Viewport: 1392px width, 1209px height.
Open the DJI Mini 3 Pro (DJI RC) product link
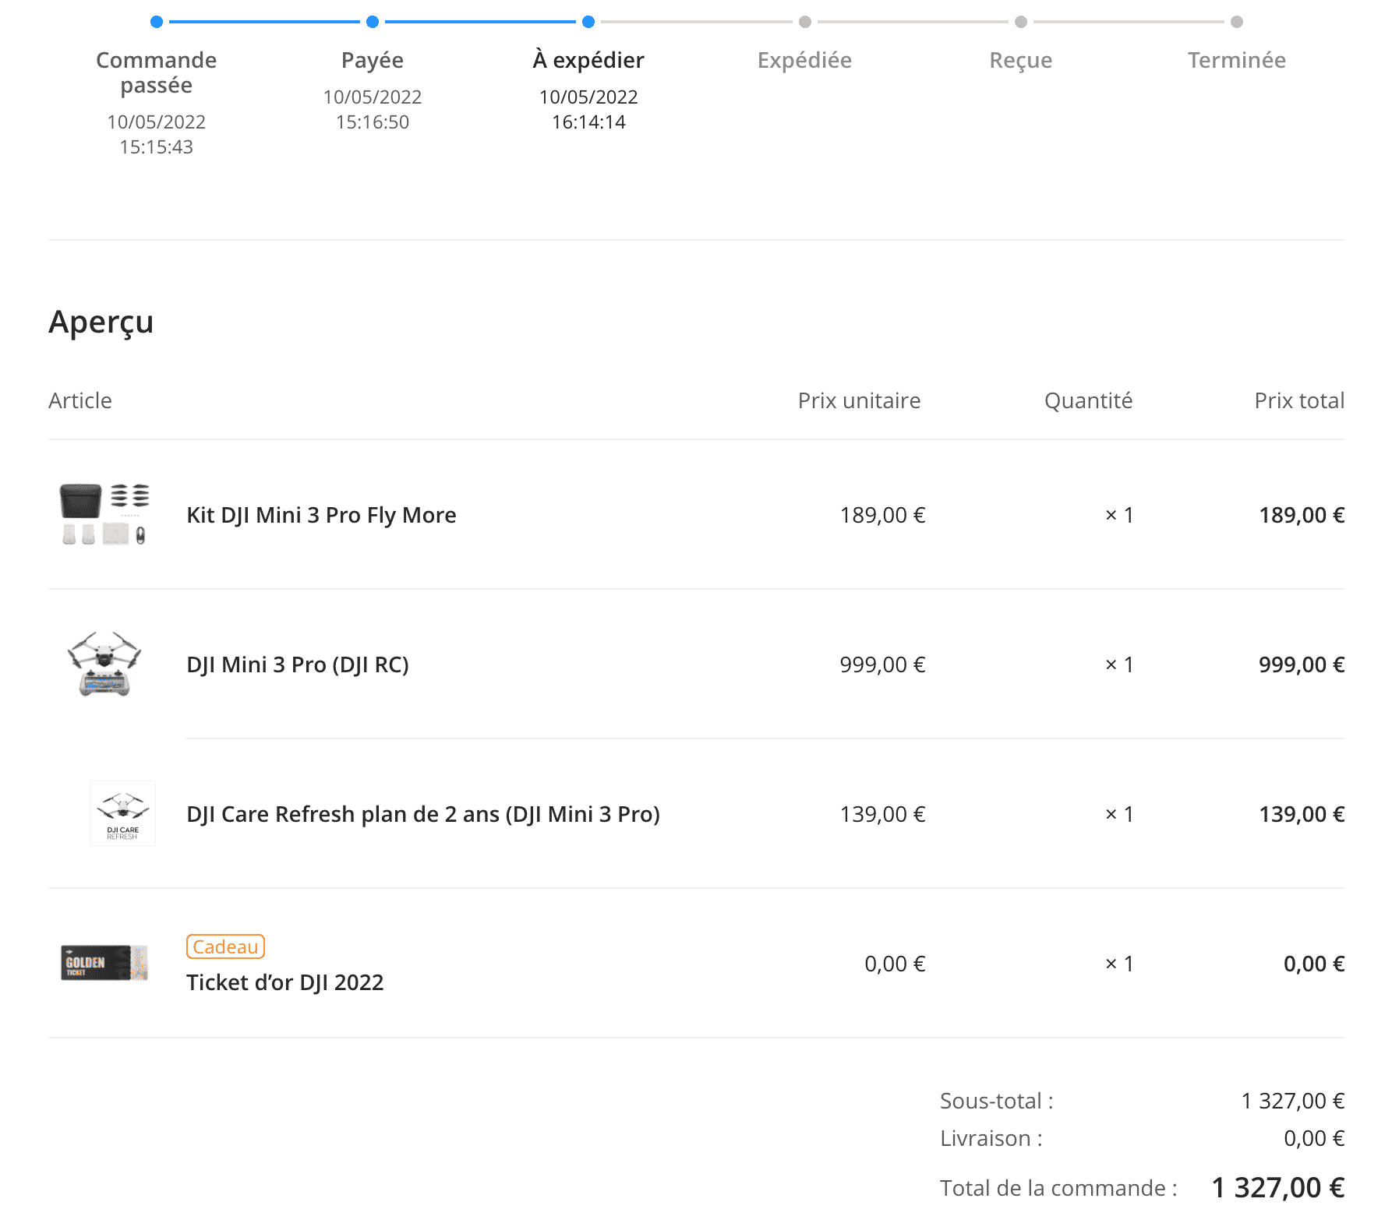coord(298,664)
